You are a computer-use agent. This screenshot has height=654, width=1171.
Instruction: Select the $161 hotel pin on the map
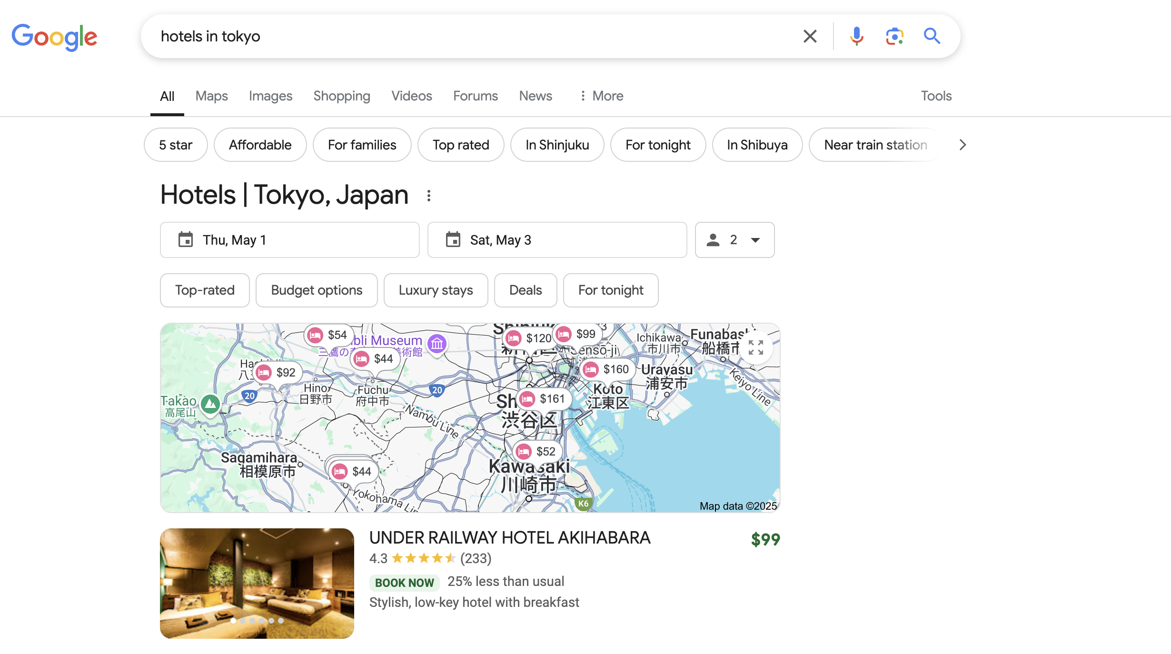click(x=544, y=399)
